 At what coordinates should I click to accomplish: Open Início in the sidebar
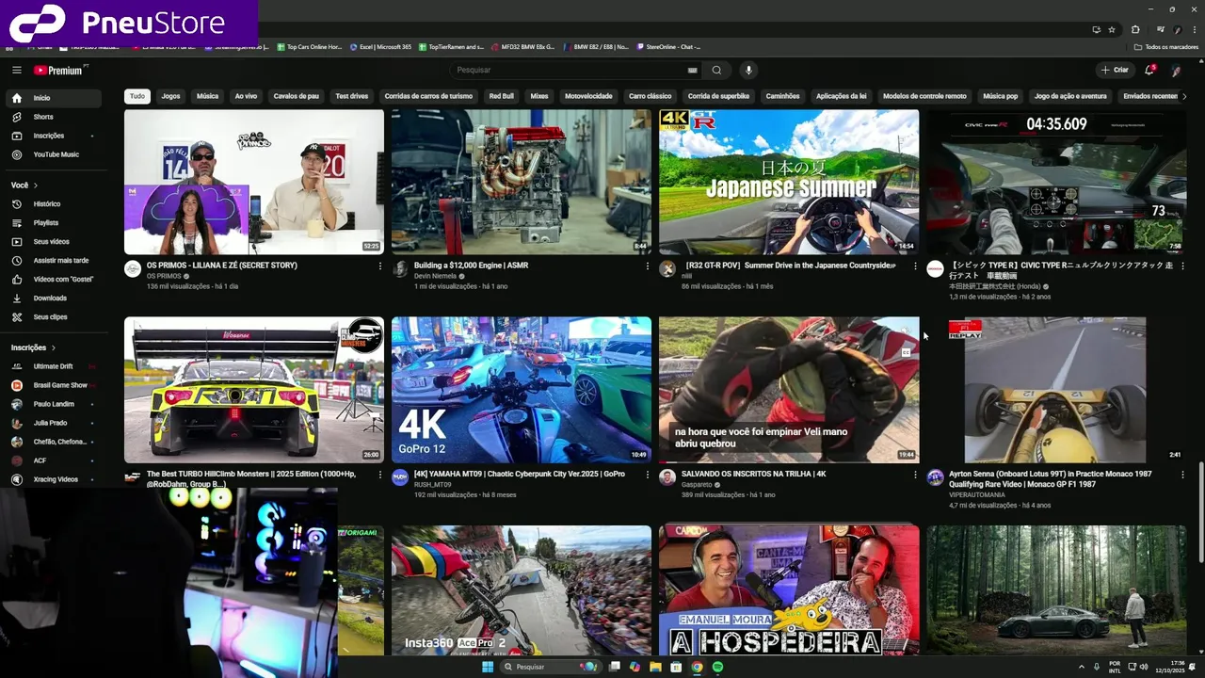54,98
